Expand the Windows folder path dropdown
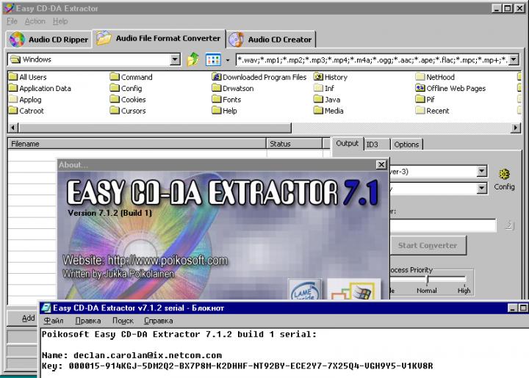 click(x=175, y=59)
